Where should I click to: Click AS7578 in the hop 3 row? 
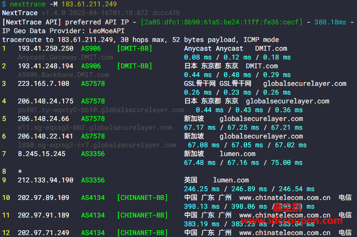click(x=93, y=84)
